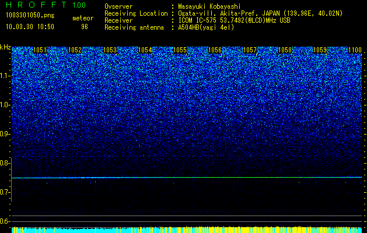Screen dimensions: 367x233
Task: Click the 1059 time marker
Action: pos(320,50)
